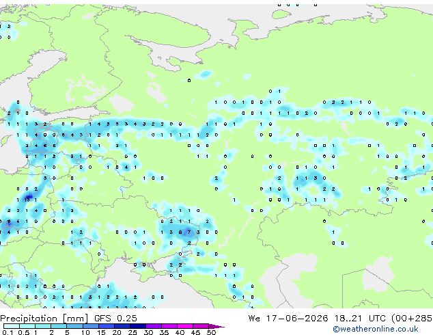Click the '18..21 UTC' time text
Viewport: 433px width, 335px height.
[360, 319]
